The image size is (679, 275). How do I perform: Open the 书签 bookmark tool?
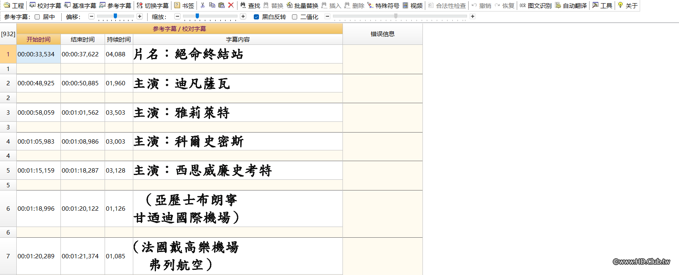184,6
